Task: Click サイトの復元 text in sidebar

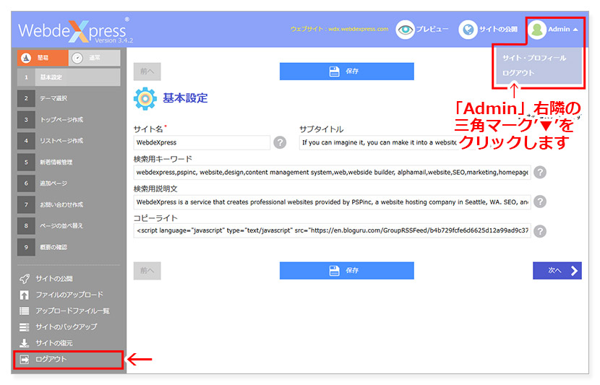Action: (x=54, y=343)
